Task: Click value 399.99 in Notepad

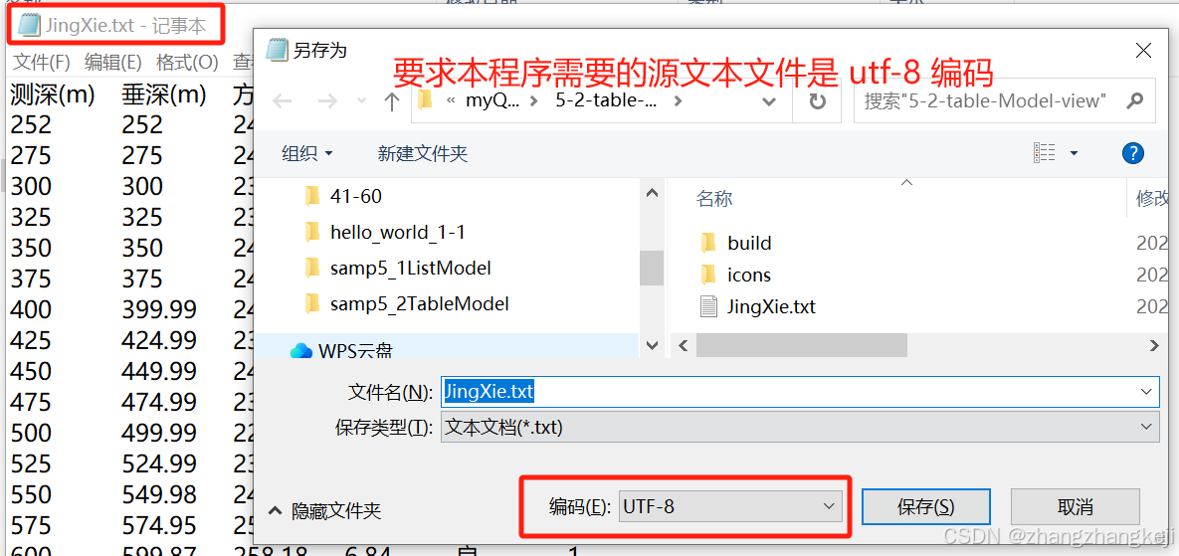Action: 158,309
